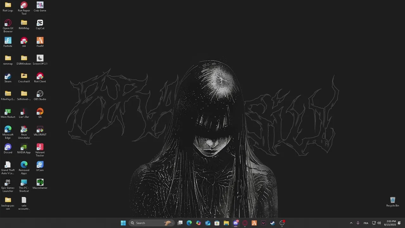Open the network quick settings icon
405x228 pixels.
coord(374,223)
